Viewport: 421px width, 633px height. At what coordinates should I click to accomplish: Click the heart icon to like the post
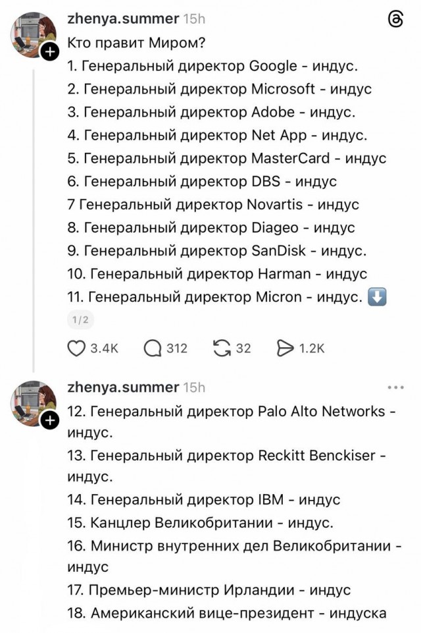[76, 348]
